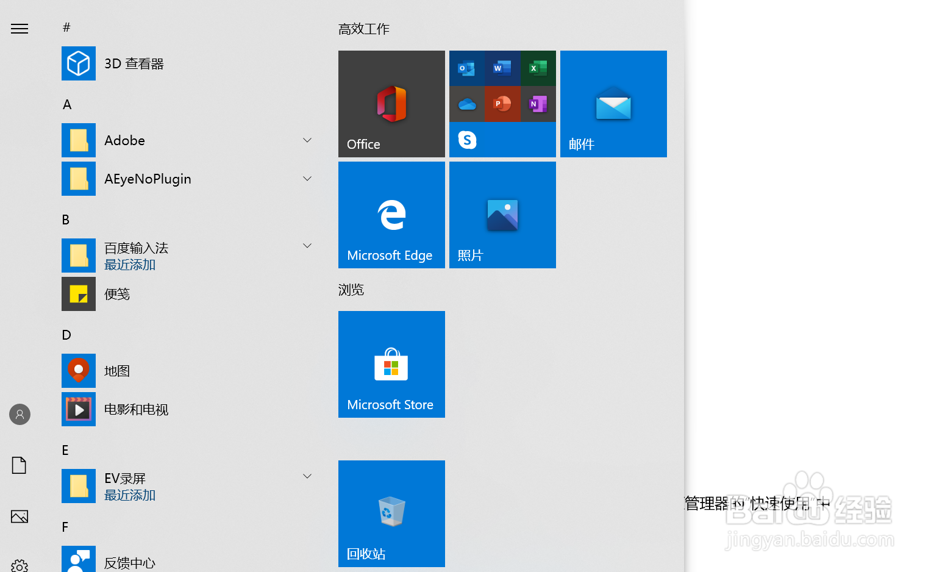945x572 pixels.
Task: Expand the EV录屏 folder
Action: pyautogui.click(x=307, y=476)
